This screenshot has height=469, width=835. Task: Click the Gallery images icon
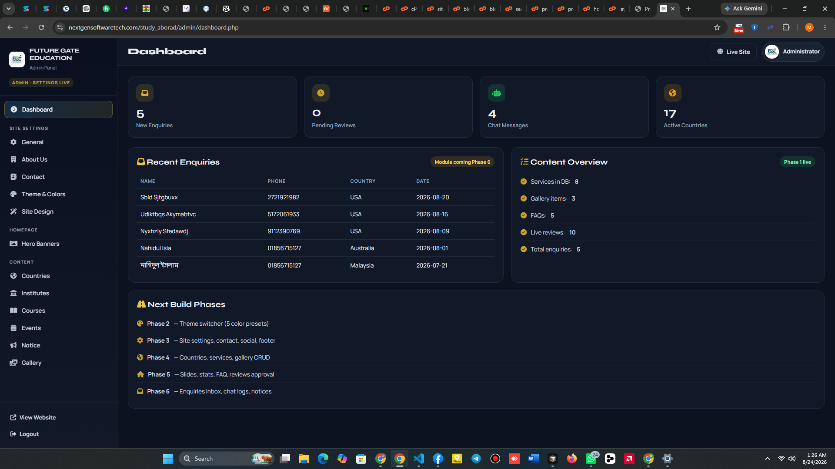pyautogui.click(x=13, y=363)
